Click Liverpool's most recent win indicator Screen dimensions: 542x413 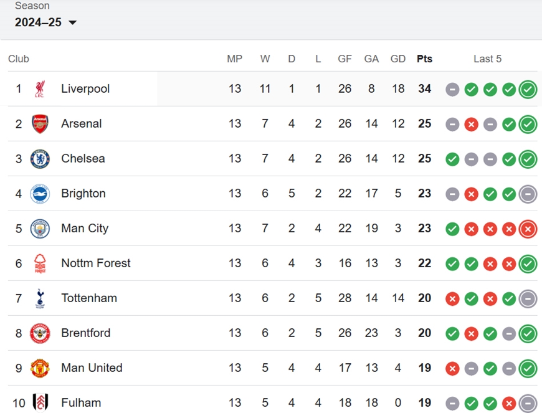click(528, 90)
